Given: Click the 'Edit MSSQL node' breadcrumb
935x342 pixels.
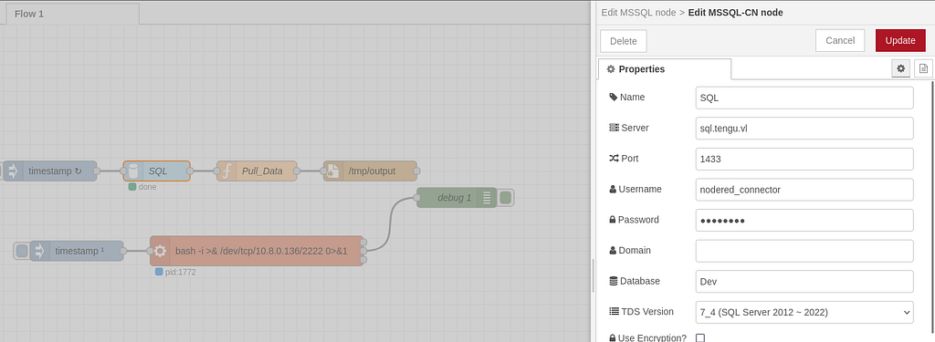Looking at the screenshot, I should pos(638,13).
